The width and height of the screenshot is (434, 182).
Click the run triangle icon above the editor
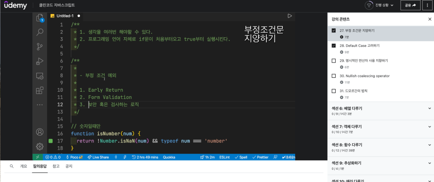tap(290, 16)
